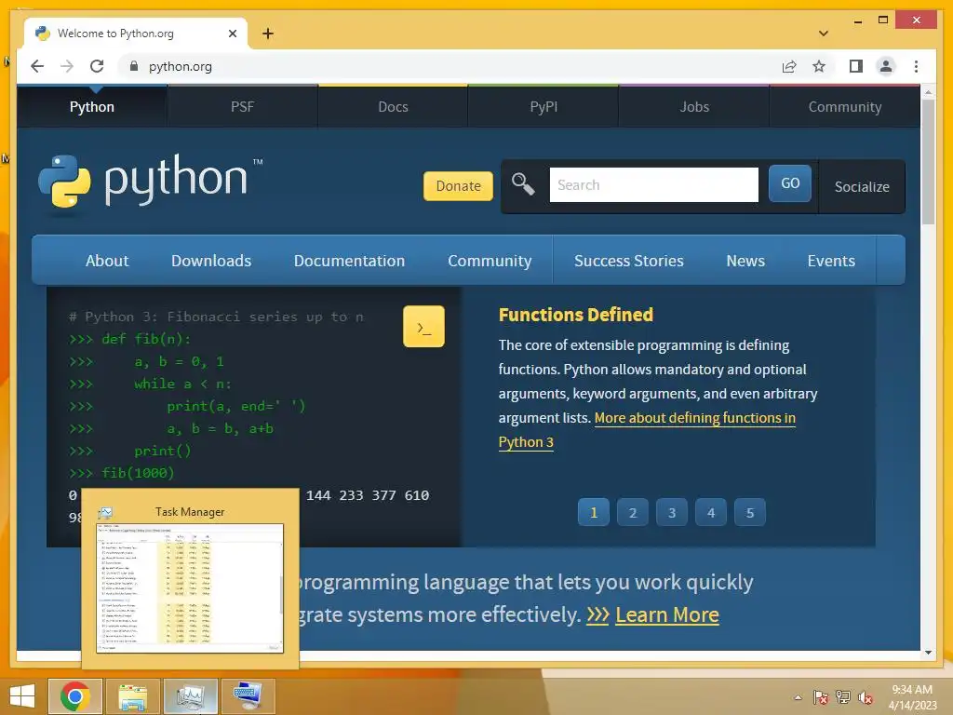The image size is (953, 715).
Task: Click into the Search input field
Action: (x=654, y=185)
